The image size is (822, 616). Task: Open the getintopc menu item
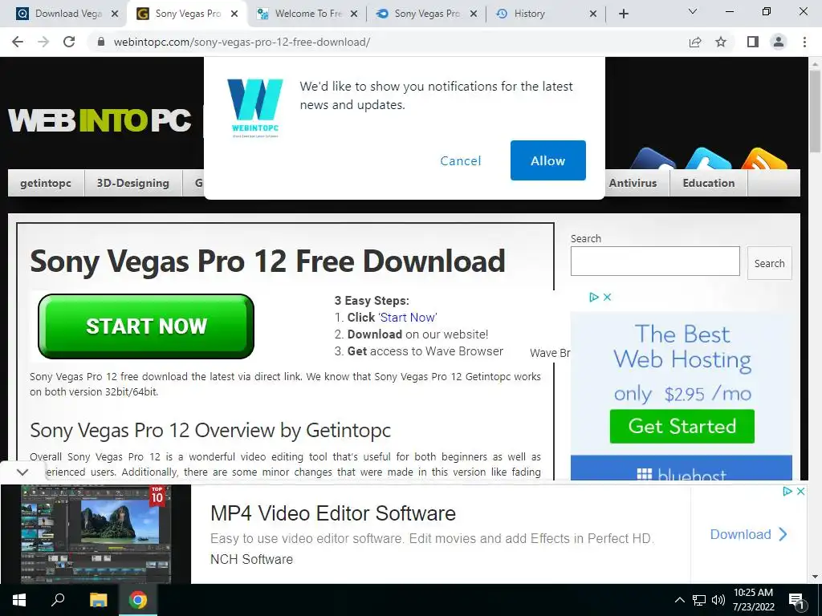(x=46, y=183)
